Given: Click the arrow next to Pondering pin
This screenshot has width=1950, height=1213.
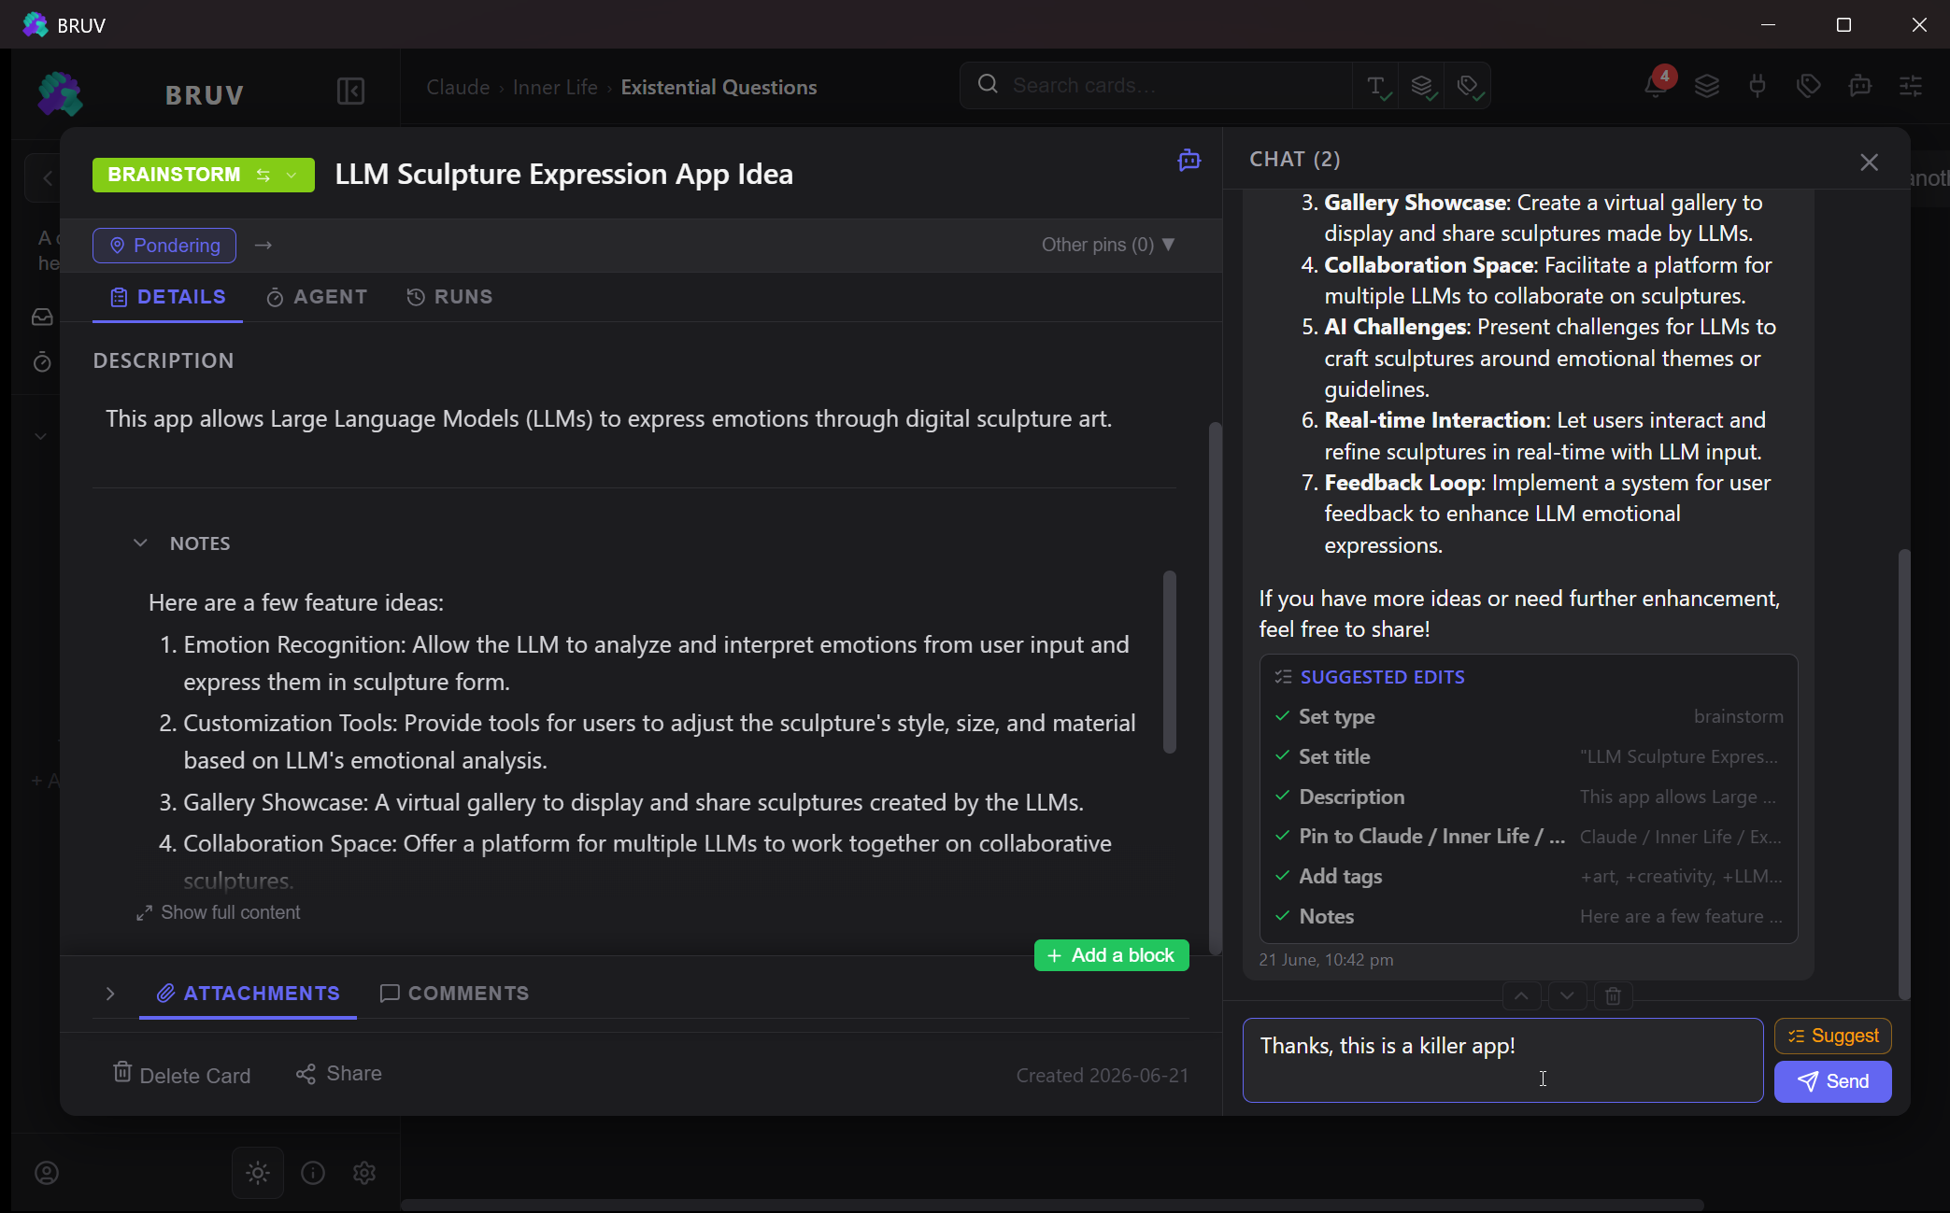Looking at the screenshot, I should point(263,246).
